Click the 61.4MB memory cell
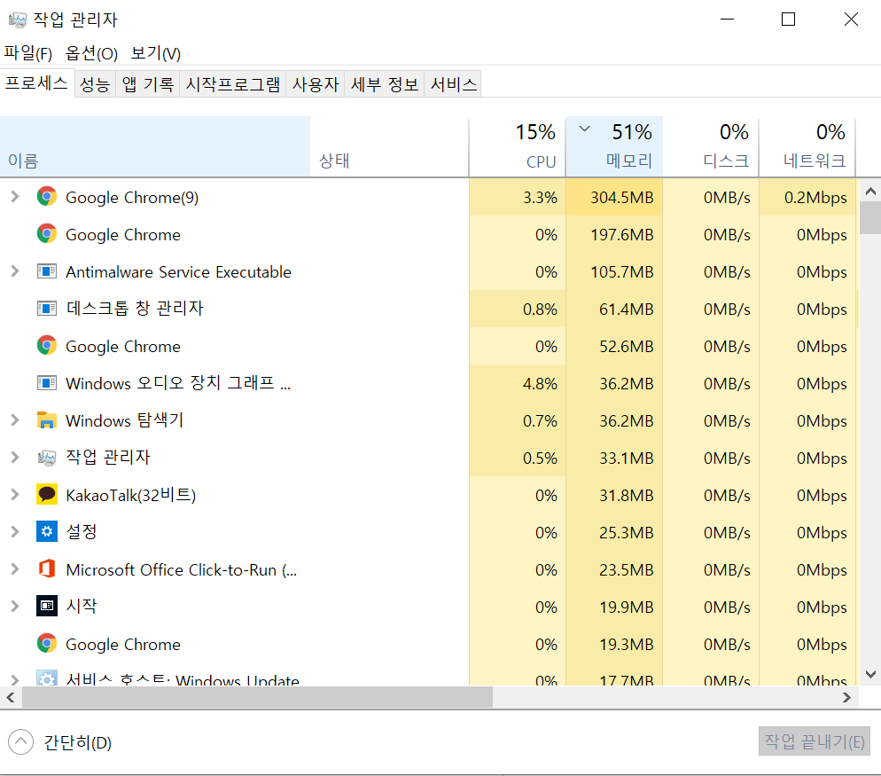The width and height of the screenshot is (881, 776). [x=614, y=309]
